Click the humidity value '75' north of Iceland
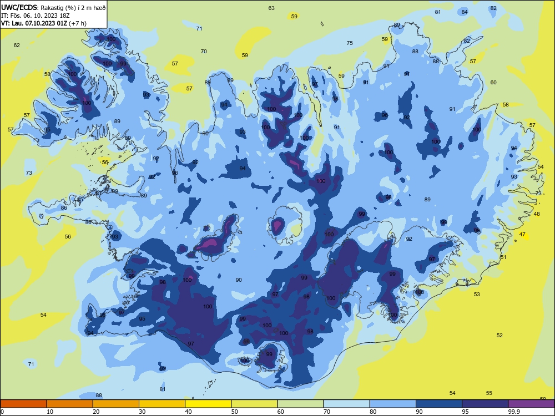Image resolution: width=555 pixels, height=416 pixels. pyautogui.click(x=350, y=43)
